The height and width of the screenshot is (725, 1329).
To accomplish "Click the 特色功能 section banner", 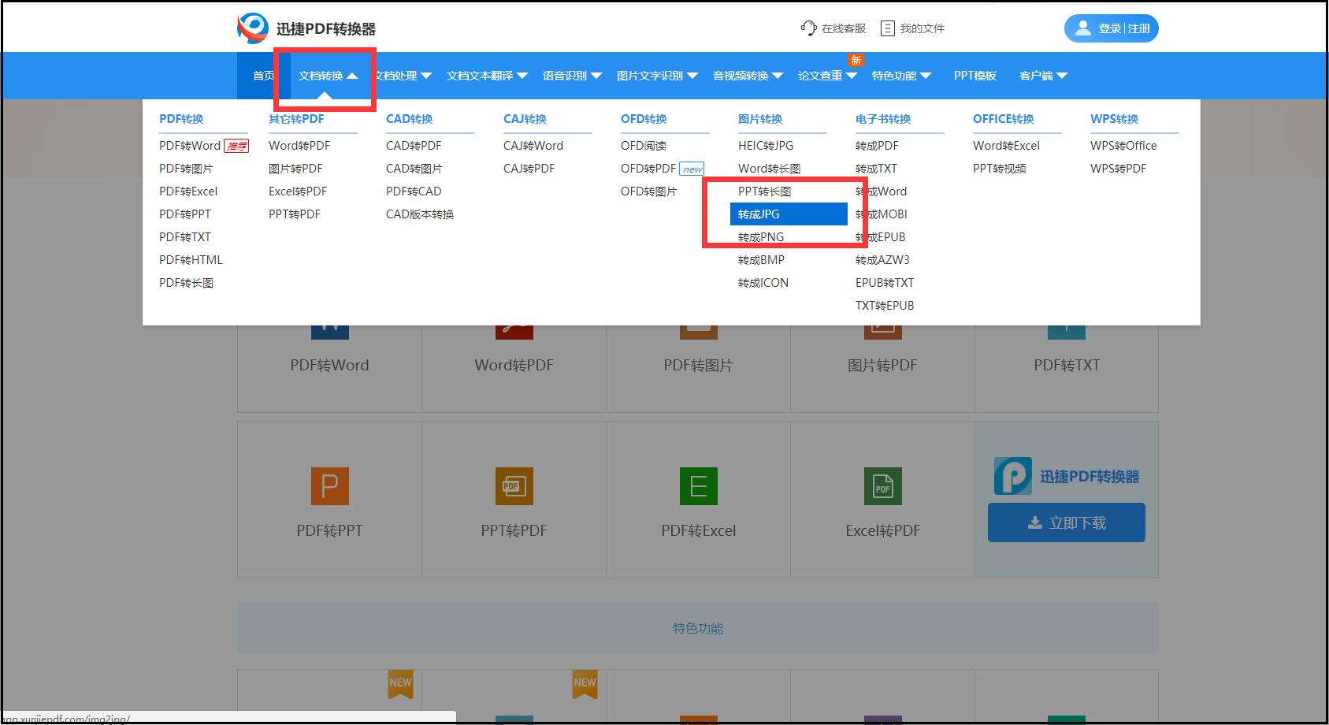I will point(697,628).
